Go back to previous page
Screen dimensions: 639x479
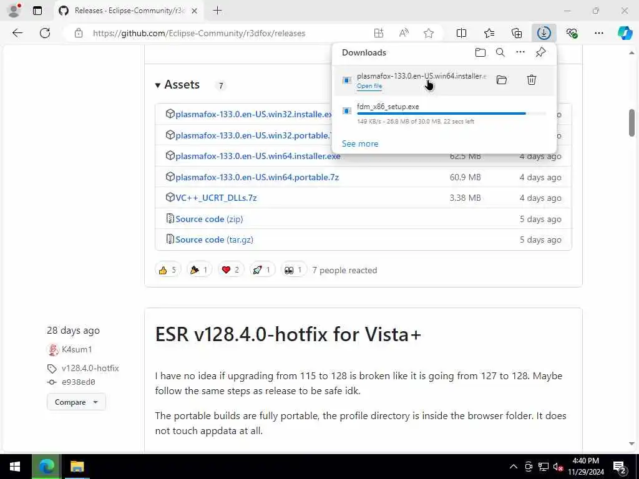coord(17,34)
